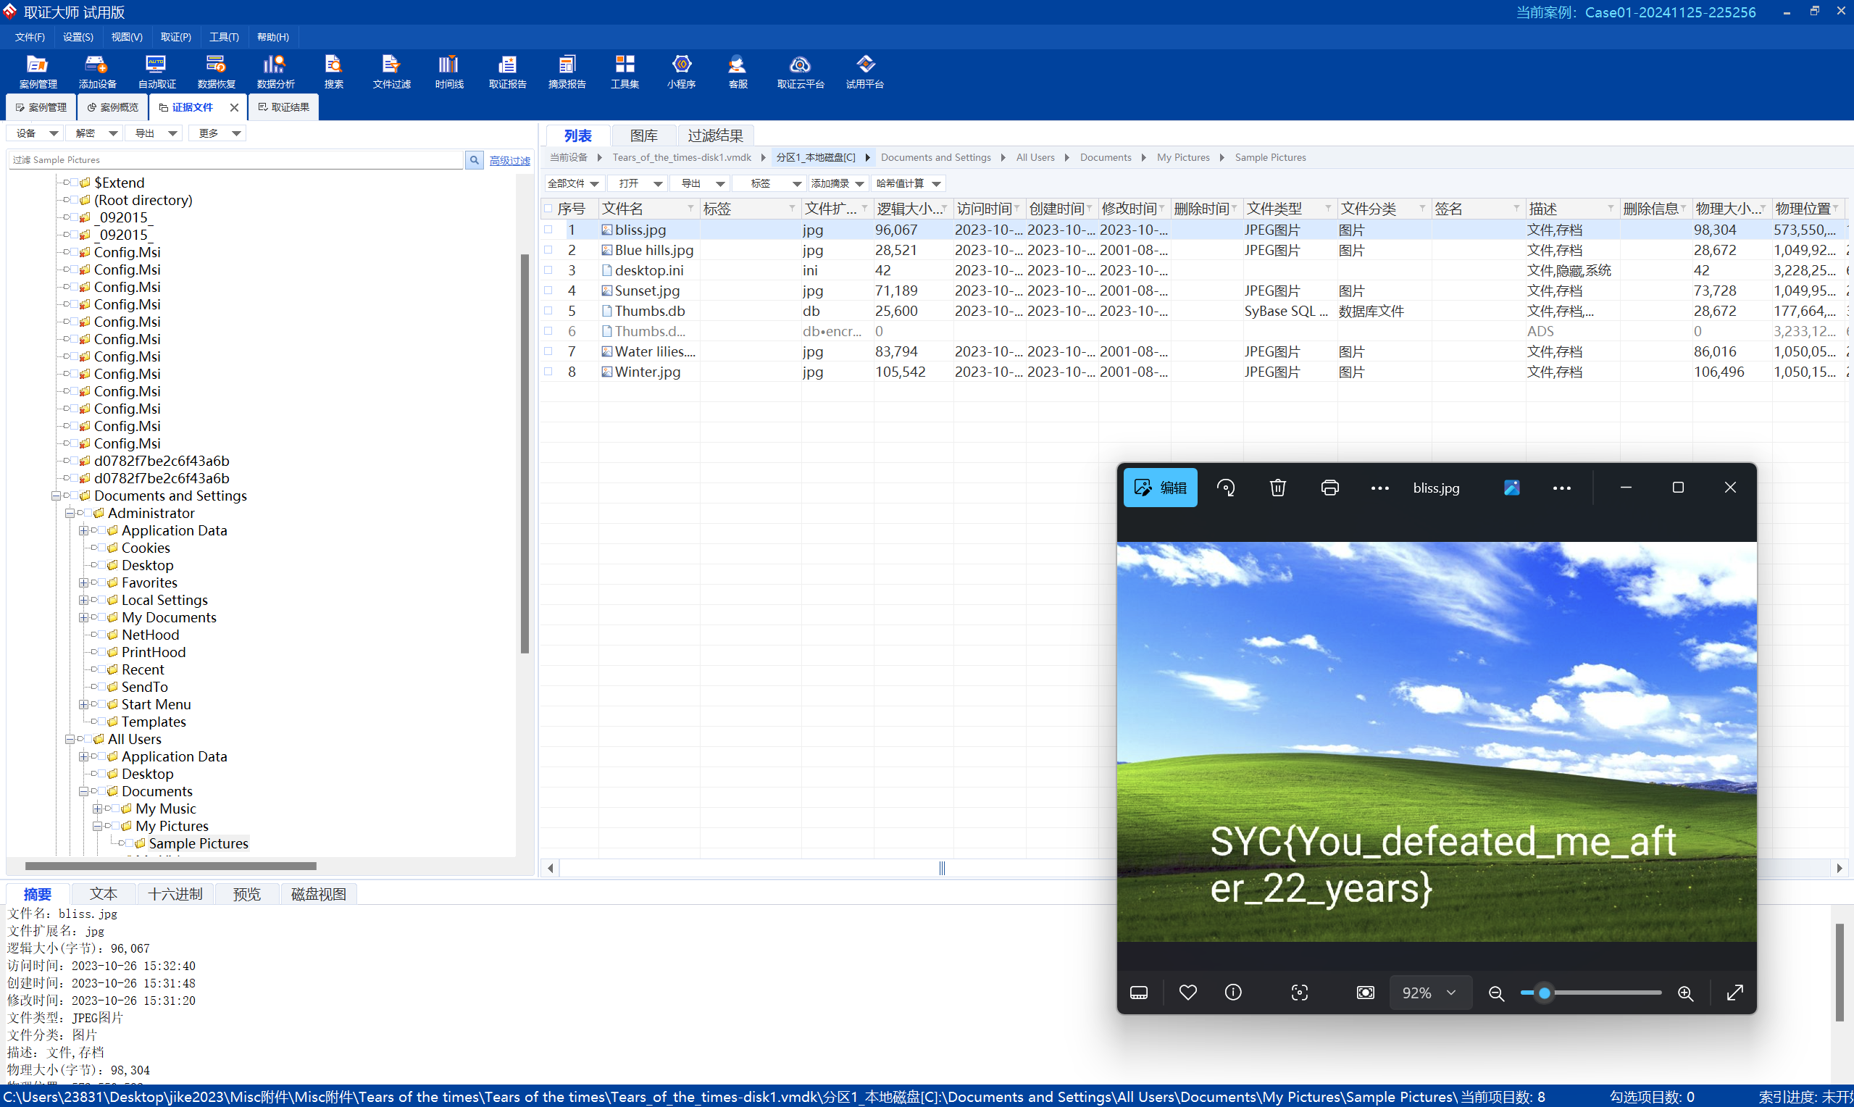Print the image from the photo viewer
The height and width of the screenshot is (1107, 1854).
(1329, 488)
